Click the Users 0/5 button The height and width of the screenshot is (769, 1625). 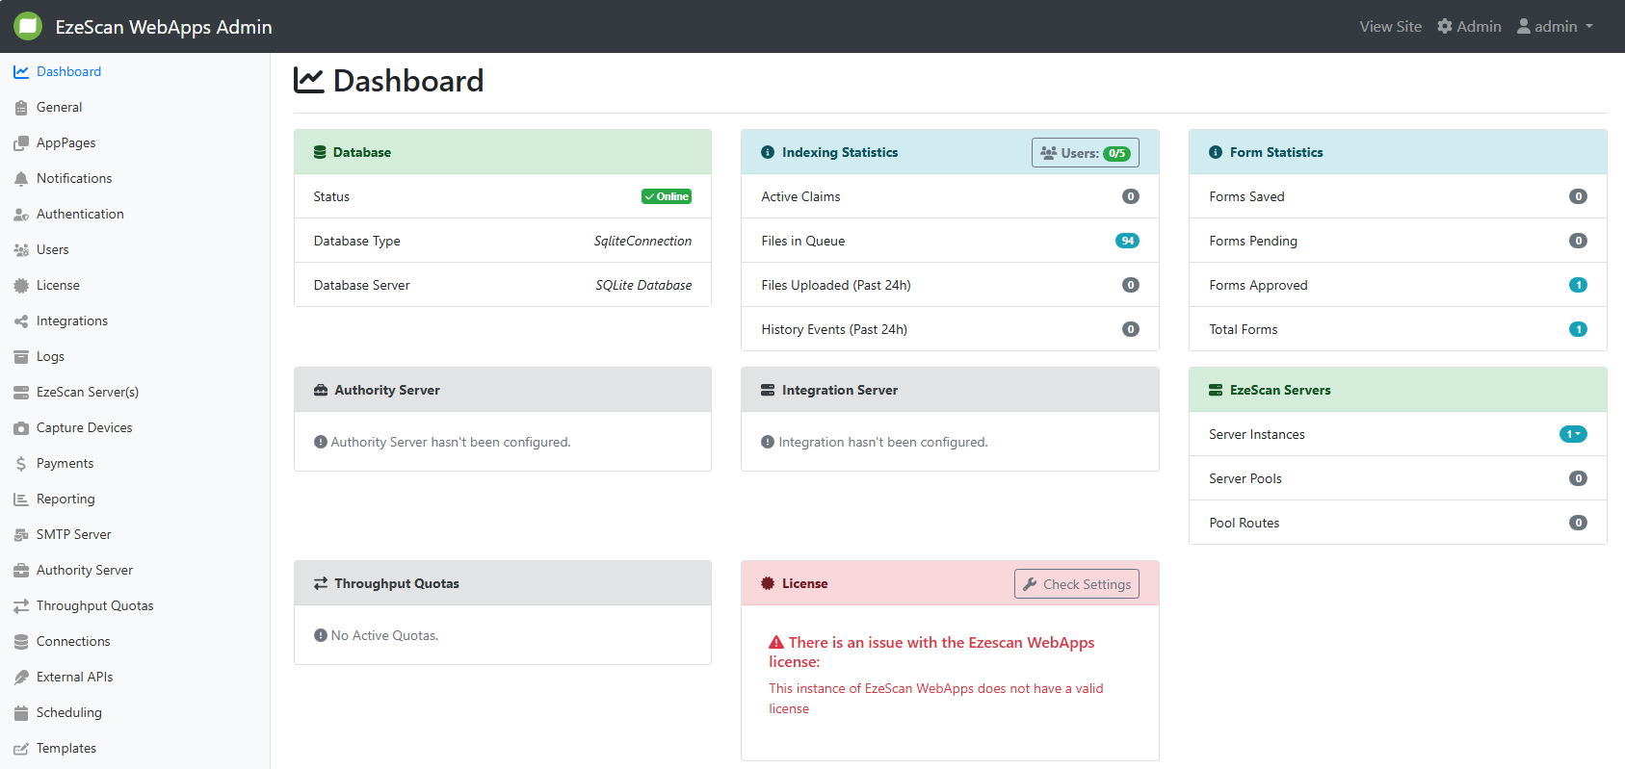pyautogui.click(x=1085, y=153)
